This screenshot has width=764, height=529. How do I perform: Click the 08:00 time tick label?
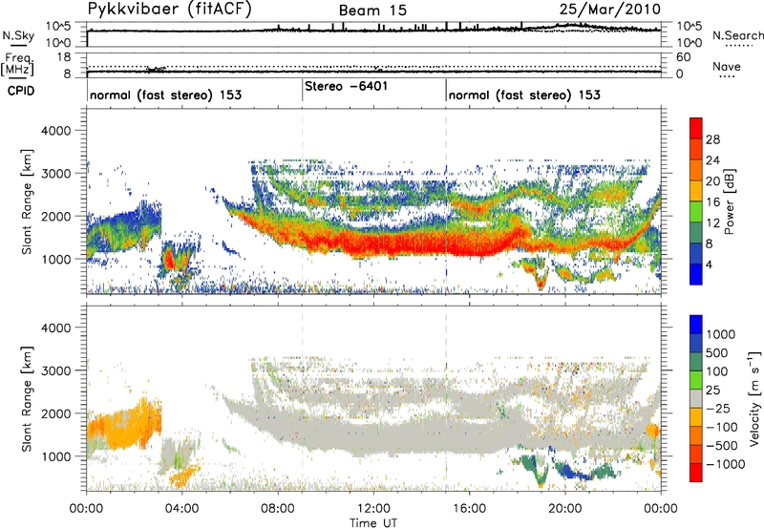(278, 509)
